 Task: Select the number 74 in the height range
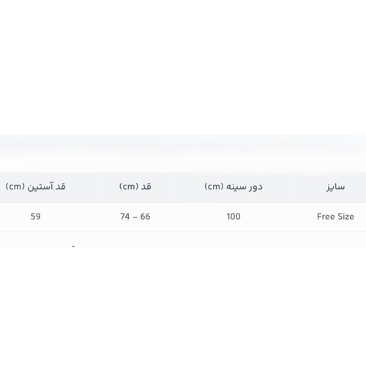coord(125,217)
